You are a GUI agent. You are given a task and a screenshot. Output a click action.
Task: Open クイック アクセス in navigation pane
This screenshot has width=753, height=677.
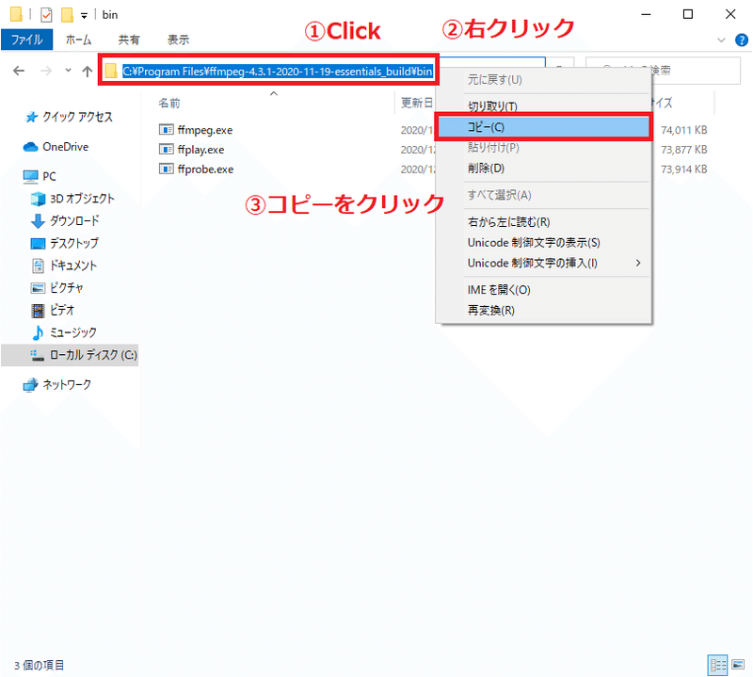pyautogui.click(x=77, y=117)
